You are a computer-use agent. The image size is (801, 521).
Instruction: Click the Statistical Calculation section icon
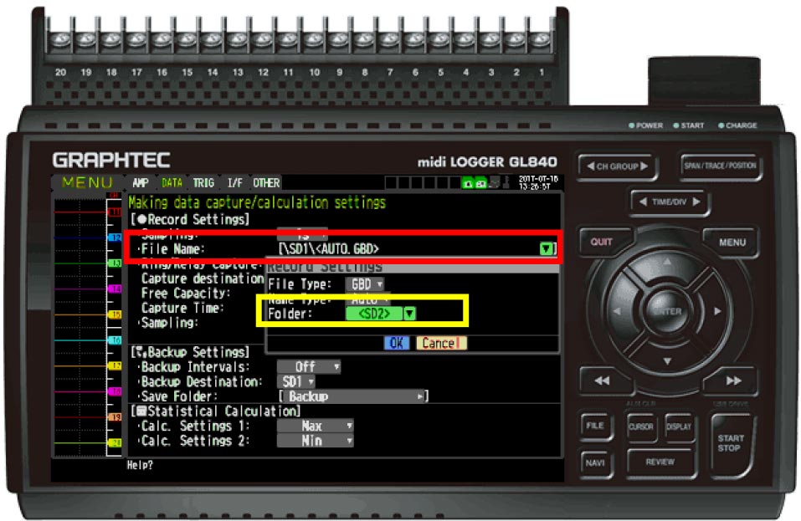point(141,411)
